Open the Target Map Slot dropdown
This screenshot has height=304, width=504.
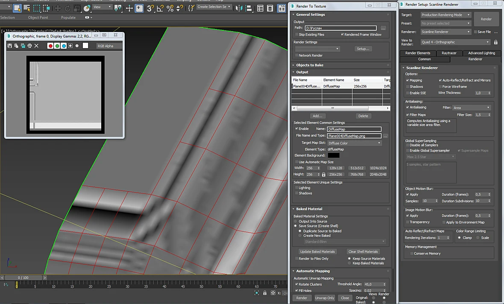(355, 143)
